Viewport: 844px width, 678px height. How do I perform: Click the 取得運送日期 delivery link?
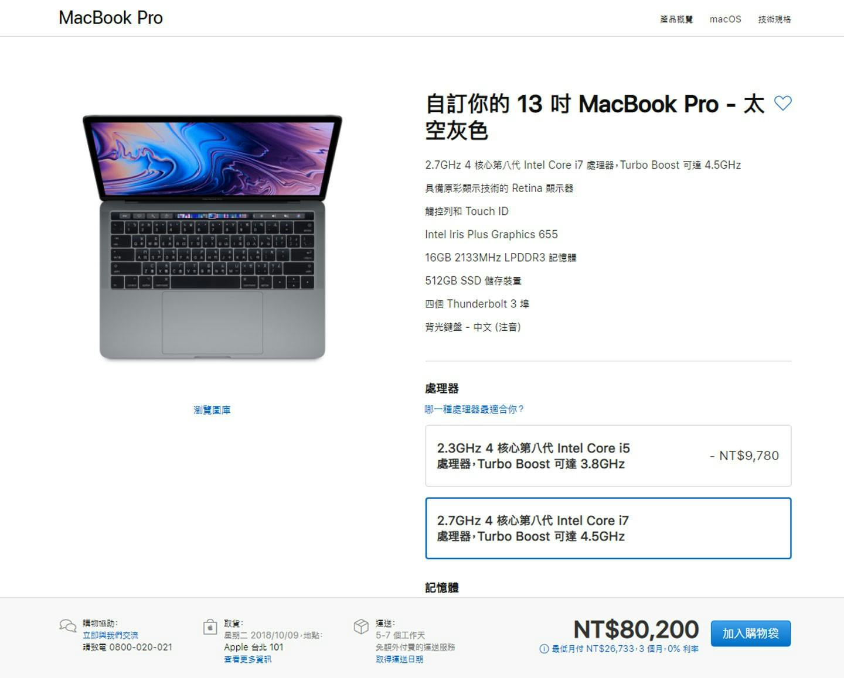(x=399, y=659)
